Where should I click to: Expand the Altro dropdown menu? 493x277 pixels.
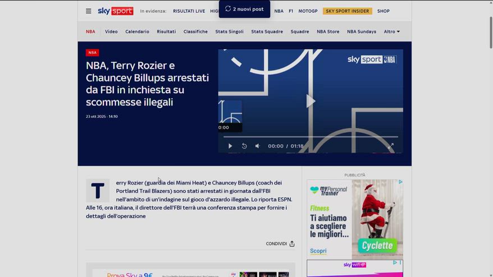[x=391, y=31]
